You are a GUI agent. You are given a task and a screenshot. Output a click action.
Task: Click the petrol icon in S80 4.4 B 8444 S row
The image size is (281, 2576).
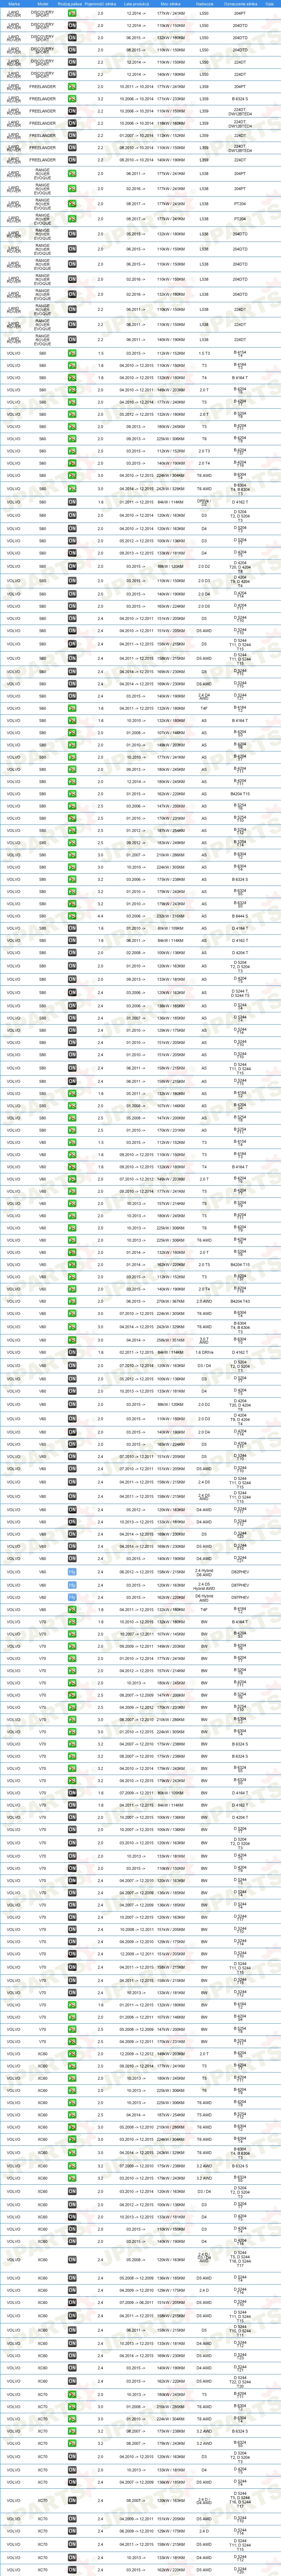72,916
